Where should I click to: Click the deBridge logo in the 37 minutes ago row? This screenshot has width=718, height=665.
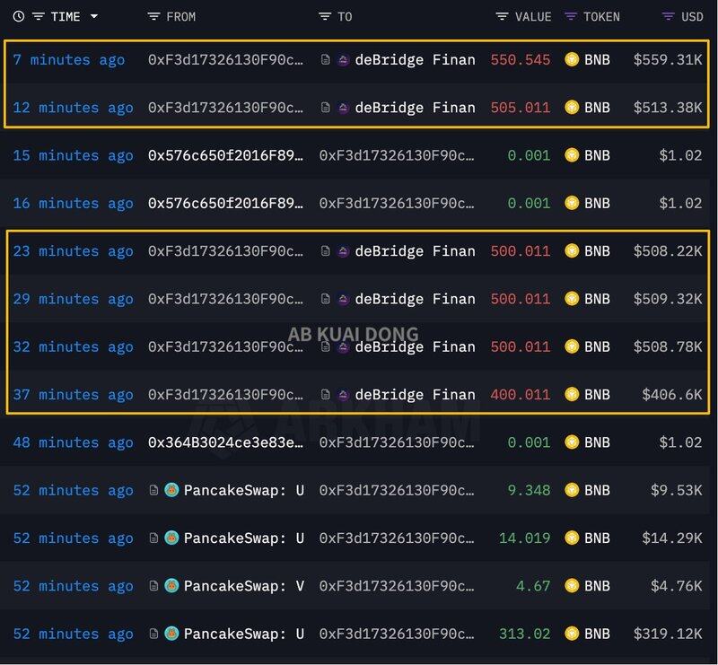point(343,395)
